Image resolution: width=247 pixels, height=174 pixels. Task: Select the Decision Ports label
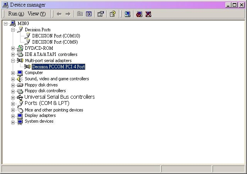coord(38,30)
